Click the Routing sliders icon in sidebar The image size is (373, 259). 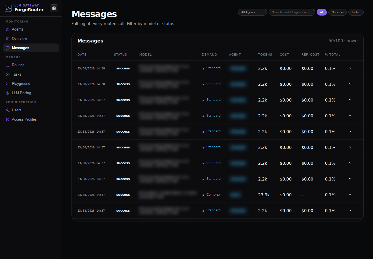(x=8, y=65)
